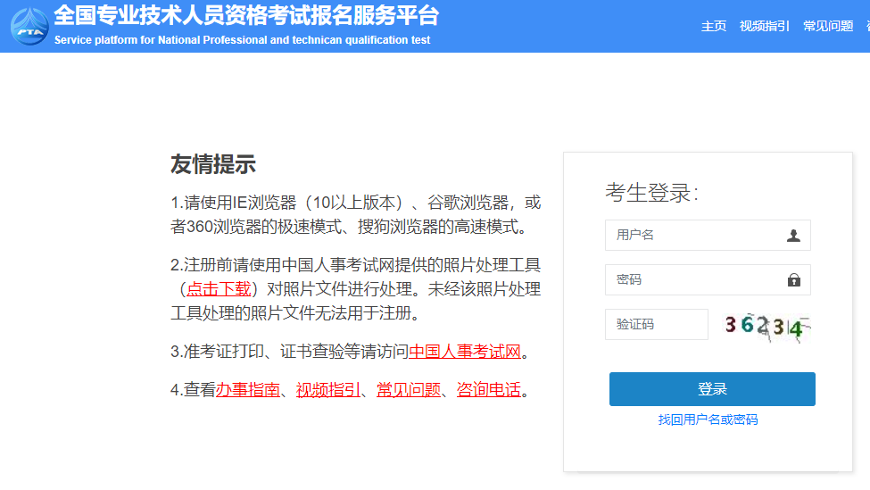
Task: Click the user icon in the username field
Action: pyautogui.click(x=793, y=236)
